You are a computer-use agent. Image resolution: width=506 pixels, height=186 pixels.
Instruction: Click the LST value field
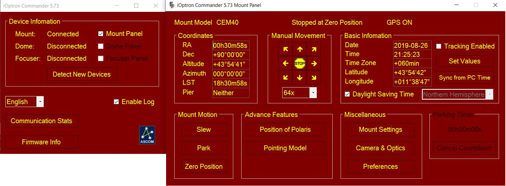tap(231, 83)
